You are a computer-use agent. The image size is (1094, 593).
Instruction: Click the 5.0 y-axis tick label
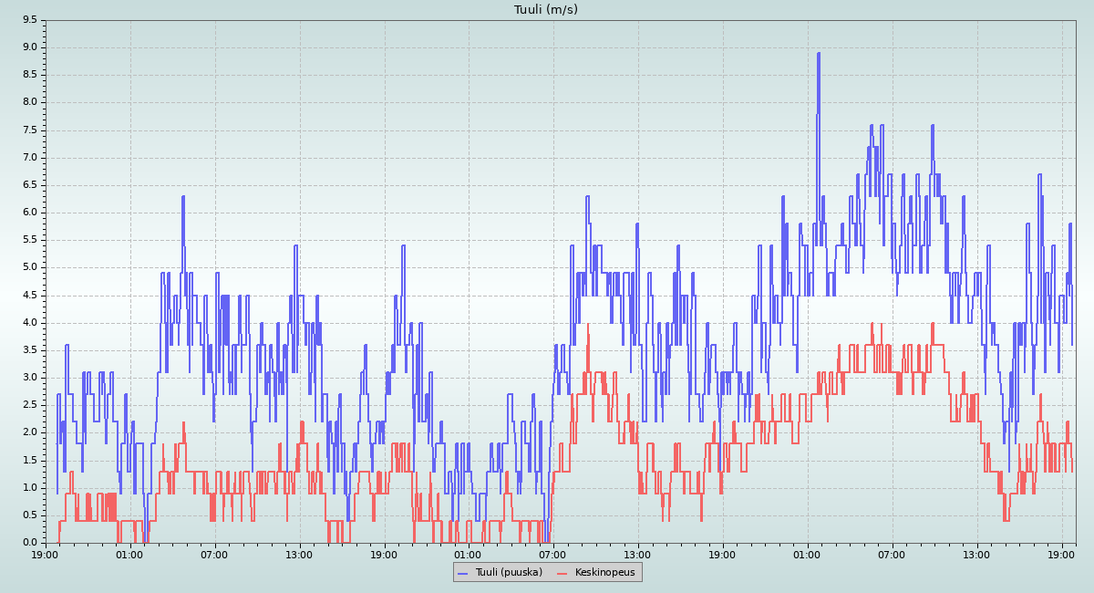click(x=29, y=267)
